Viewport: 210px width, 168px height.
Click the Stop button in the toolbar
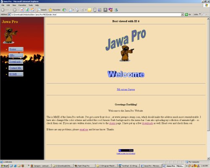click(x=22, y=10)
